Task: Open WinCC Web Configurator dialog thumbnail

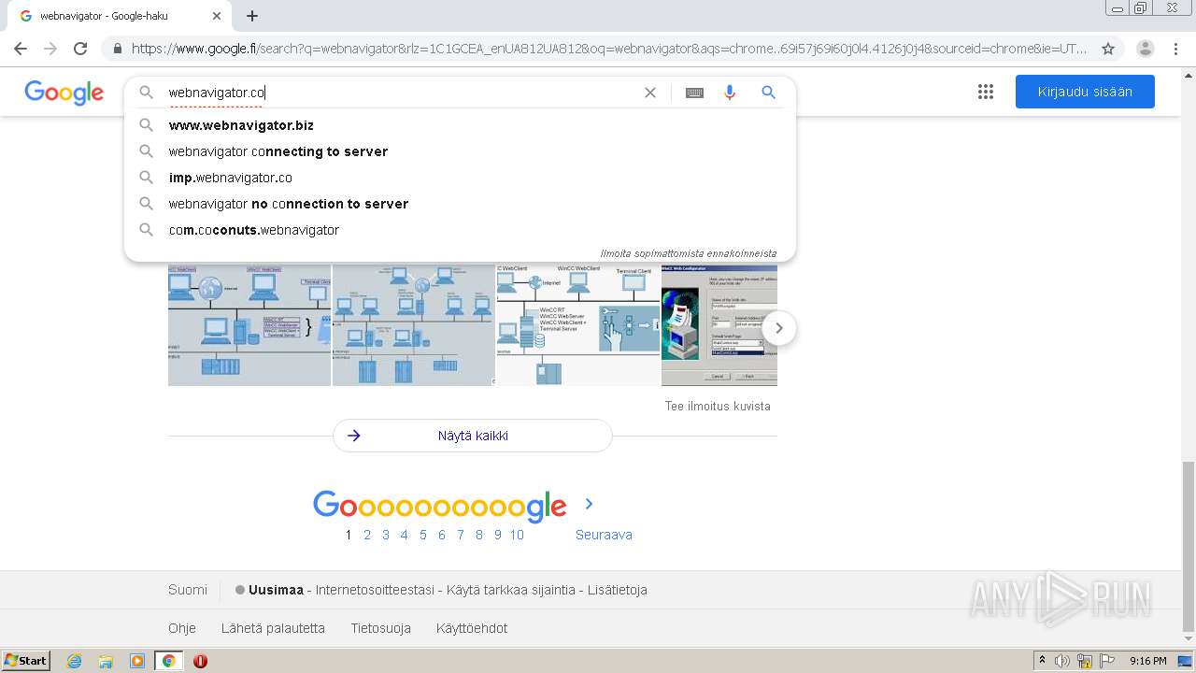Action: click(x=719, y=325)
